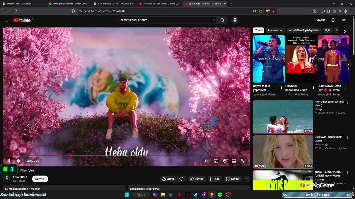355x199 pixels.
Task: Switch to Stream - Kick Dashboard tab
Action: pyautogui.click(x=22, y=4)
